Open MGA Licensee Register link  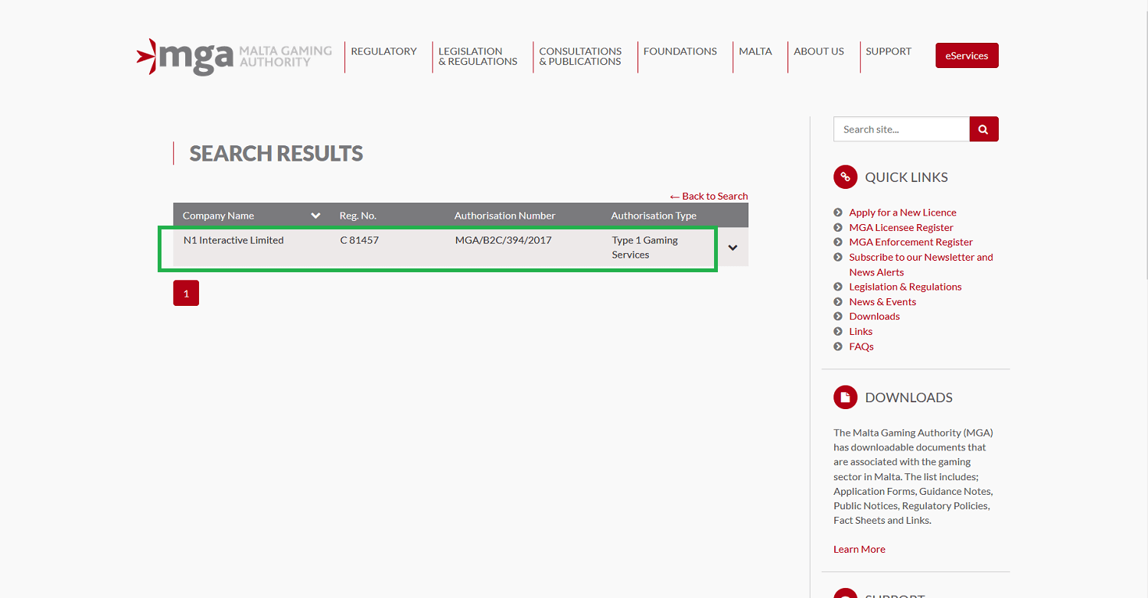tap(901, 227)
